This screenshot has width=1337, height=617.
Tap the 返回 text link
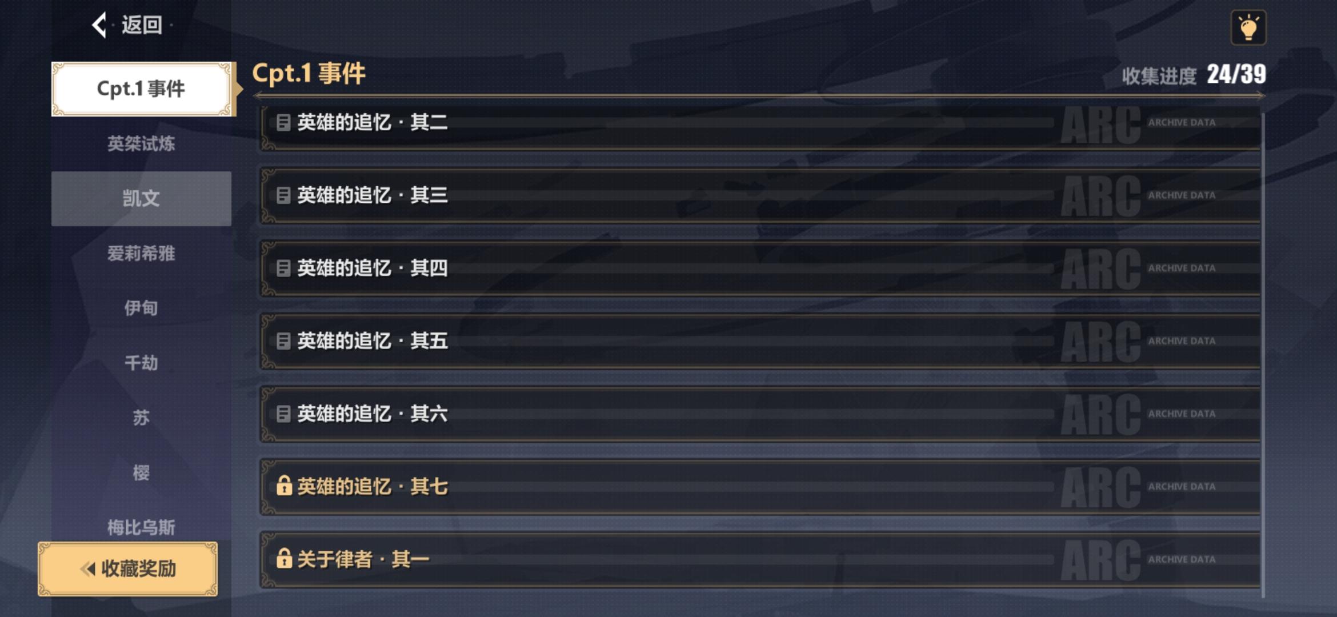142,25
